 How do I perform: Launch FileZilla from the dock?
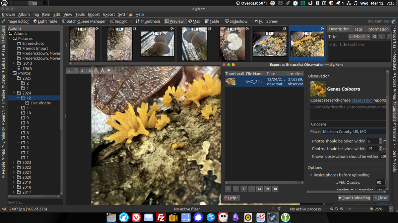point(161,217)
